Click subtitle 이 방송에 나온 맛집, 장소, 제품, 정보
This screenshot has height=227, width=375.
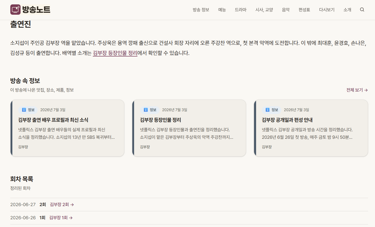click(42, 90)
